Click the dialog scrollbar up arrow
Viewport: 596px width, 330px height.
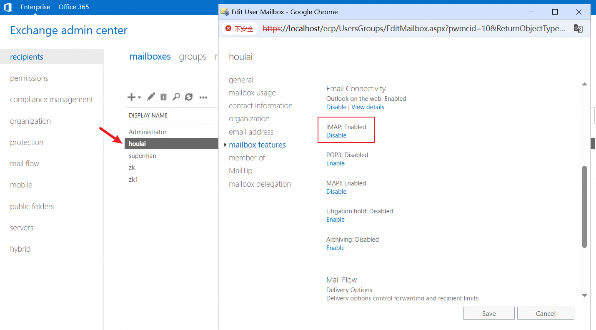click(x=584, y=84)
